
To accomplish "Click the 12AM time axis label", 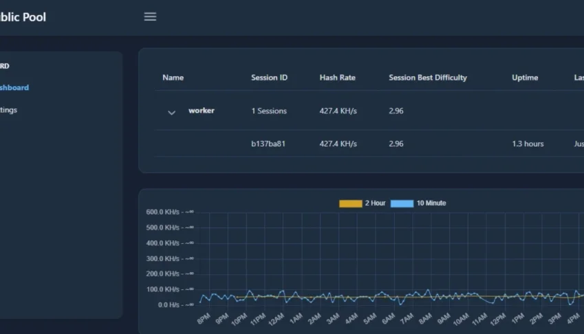I will [x=276, y=319].
